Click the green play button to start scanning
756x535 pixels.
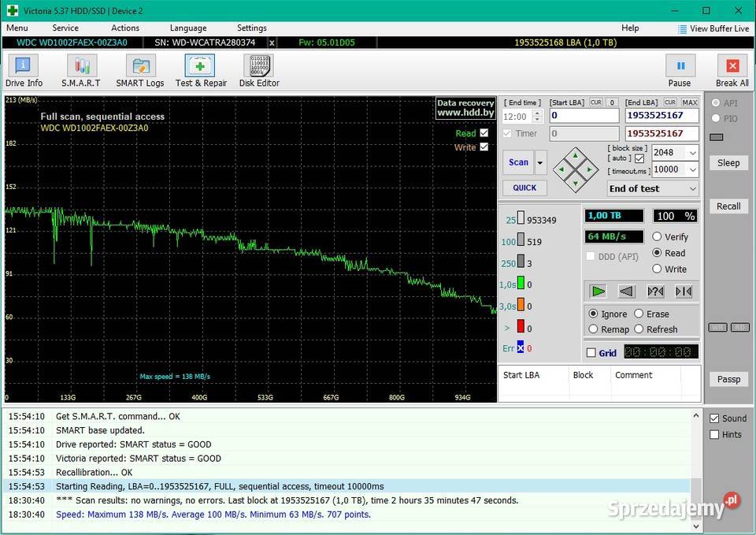(598, 291)
